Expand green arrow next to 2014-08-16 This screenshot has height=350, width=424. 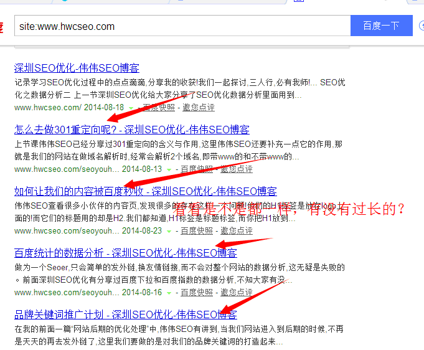[169, 293]
